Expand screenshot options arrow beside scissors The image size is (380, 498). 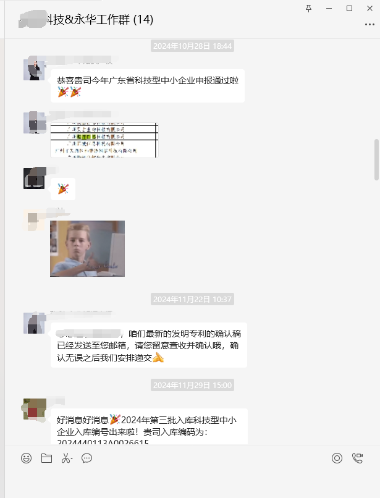coord(72,458)
